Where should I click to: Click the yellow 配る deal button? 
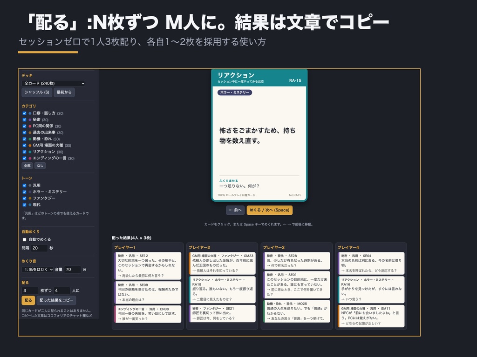(x=28, y=300)
